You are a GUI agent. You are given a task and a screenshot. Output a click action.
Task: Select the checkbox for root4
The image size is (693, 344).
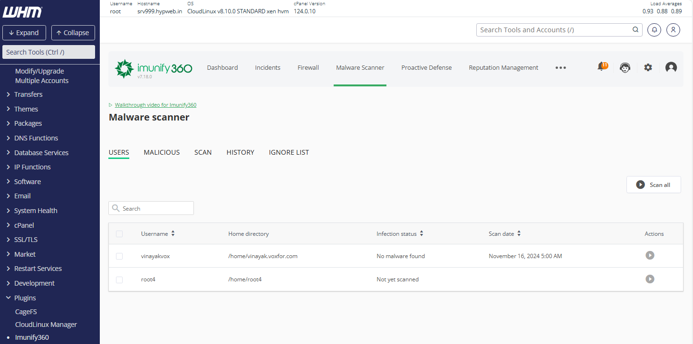coord(119,279)
